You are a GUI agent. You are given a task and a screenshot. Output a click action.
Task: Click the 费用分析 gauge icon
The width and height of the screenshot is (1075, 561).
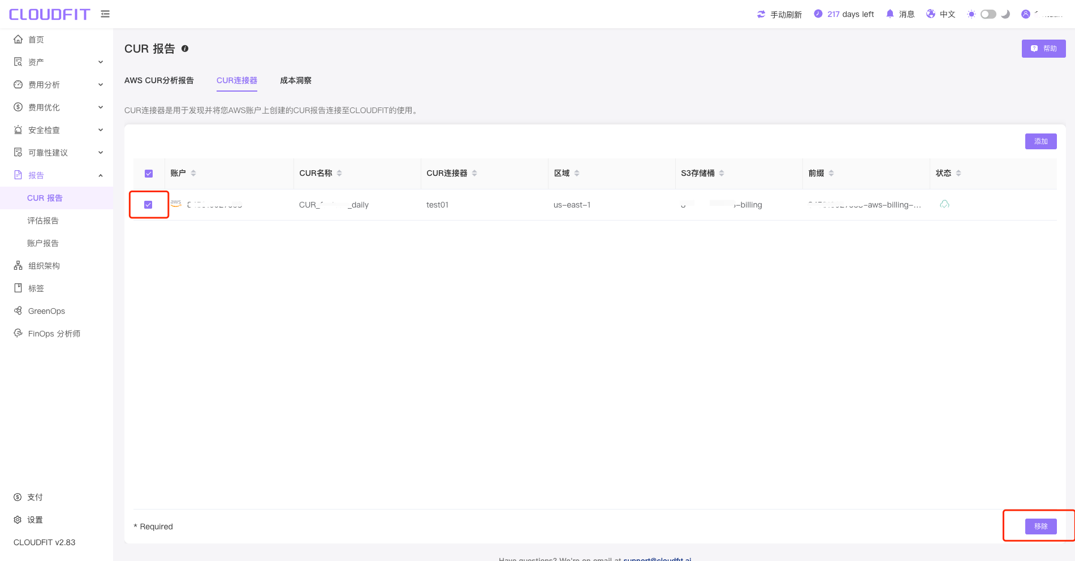click(18, 84)
